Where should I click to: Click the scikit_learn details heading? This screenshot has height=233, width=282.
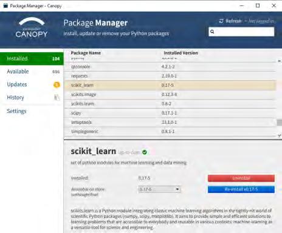pos(94,151)
